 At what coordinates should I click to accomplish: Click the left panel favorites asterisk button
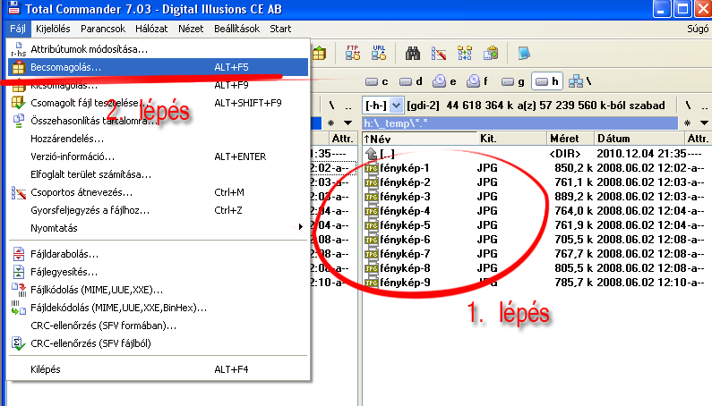pos(331,123)
